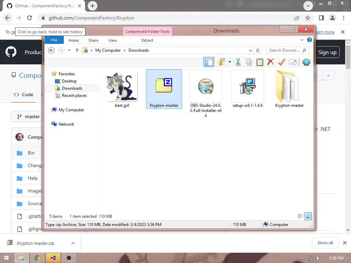Viewport: 351px width, 263px height.
Task: Select Favorites in the navigation pane
Action: coord(66,74)
